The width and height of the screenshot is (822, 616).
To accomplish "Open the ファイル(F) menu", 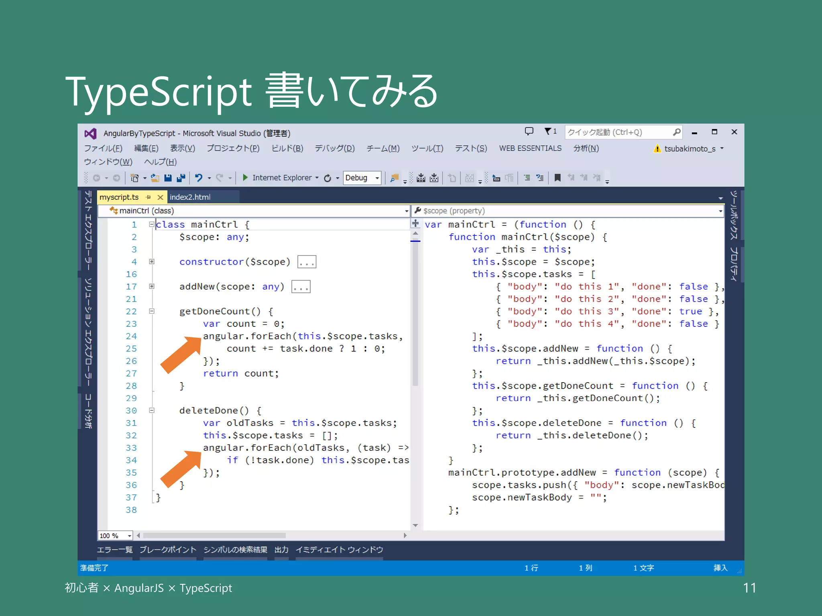I will coord(103,148).
